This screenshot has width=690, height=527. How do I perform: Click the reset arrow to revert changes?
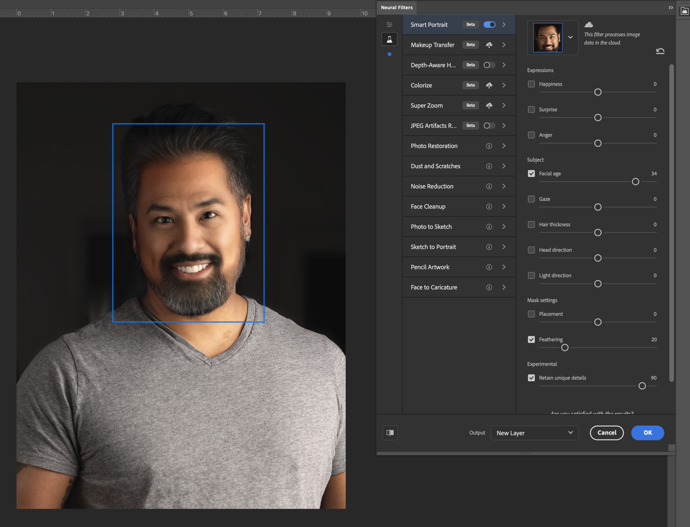click(660, 51)
